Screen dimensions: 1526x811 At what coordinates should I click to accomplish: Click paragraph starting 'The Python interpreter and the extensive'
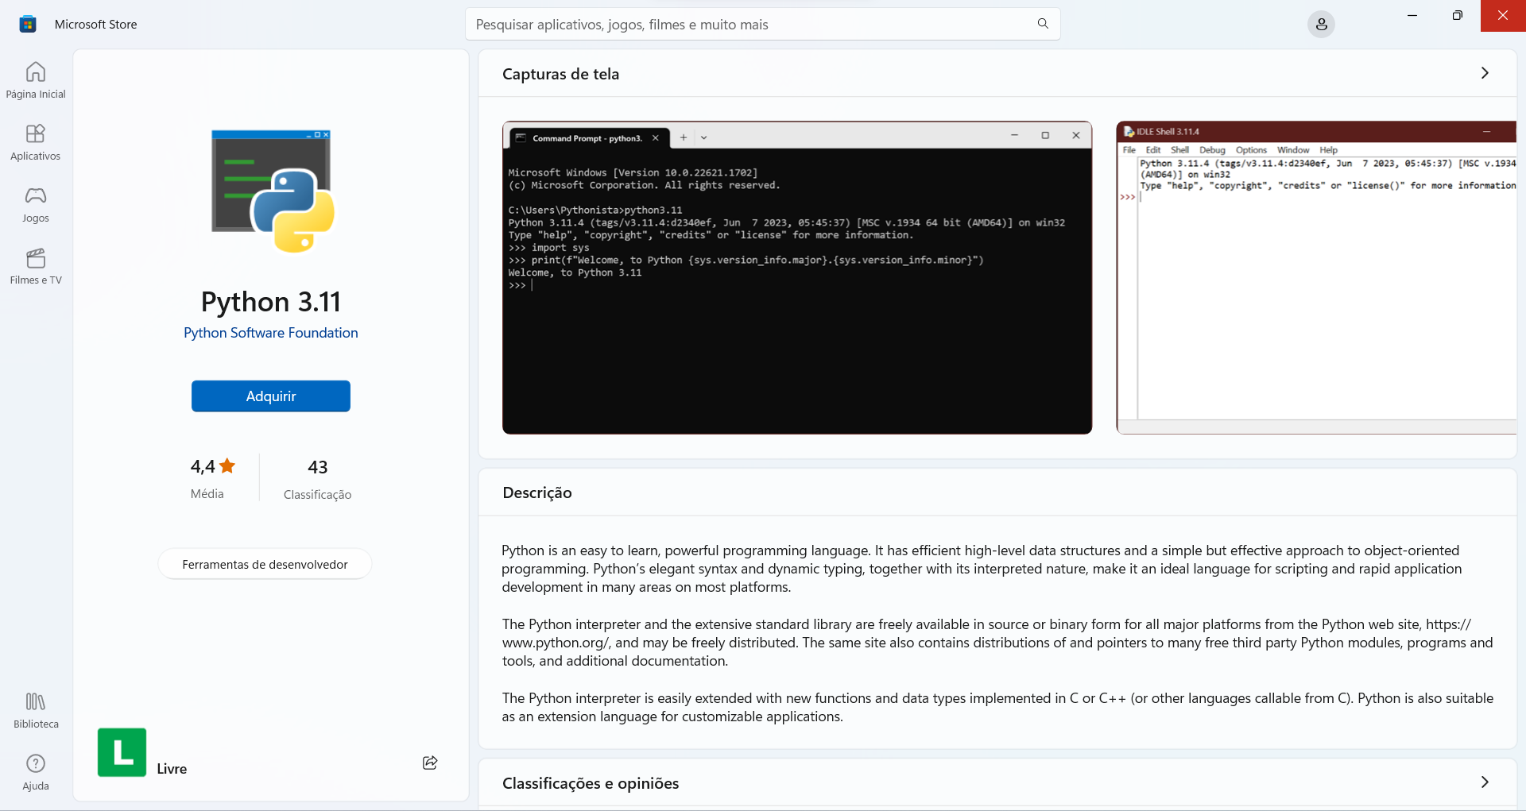click(997, 643)
